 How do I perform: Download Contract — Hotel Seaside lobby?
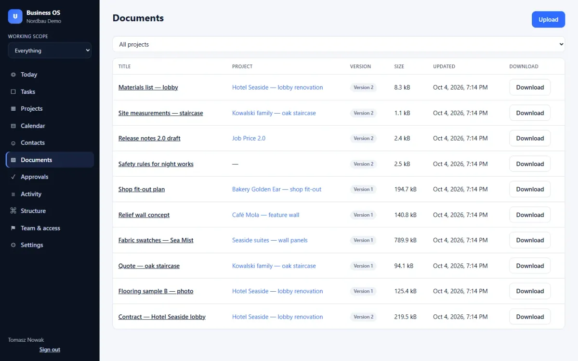530,317
